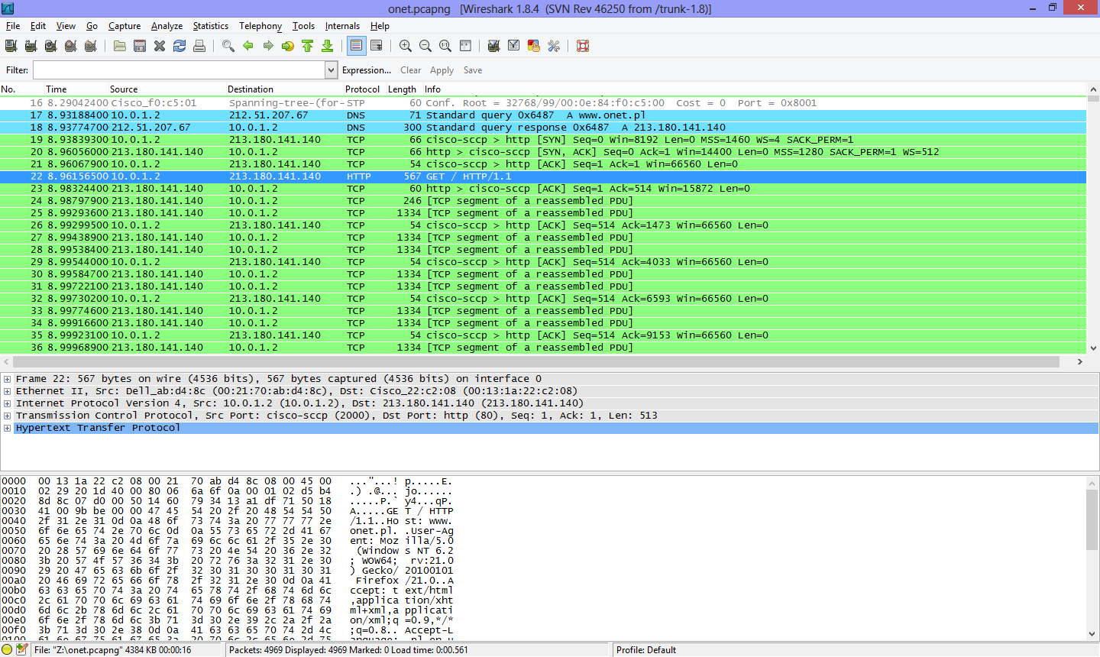Edit capture file comment status bar icon
The width and height of the screenshot is (1100, 657).
(22, 649)
